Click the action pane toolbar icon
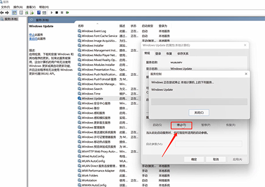Screen dimensions: 265x187 44,12
